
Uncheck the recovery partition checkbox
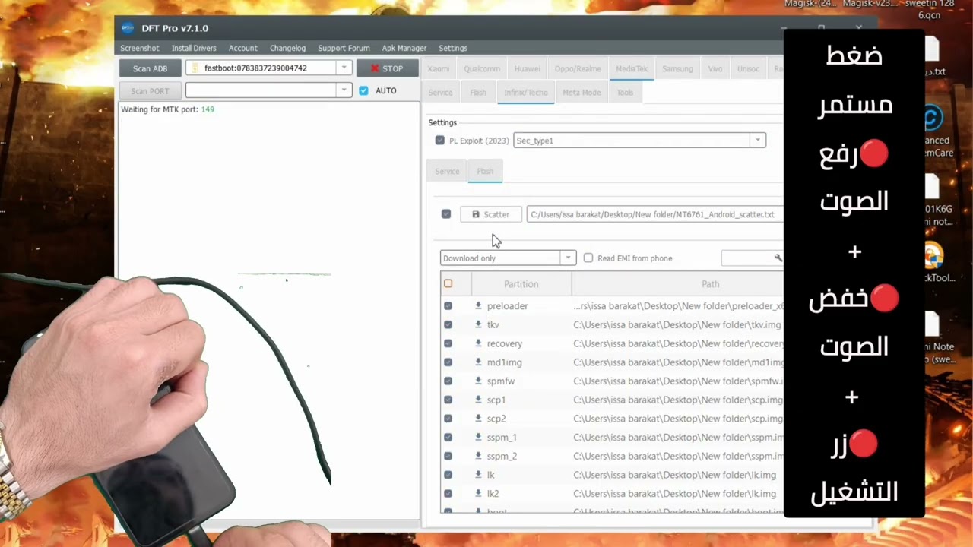pyautogui.click(x=448, y=343)
